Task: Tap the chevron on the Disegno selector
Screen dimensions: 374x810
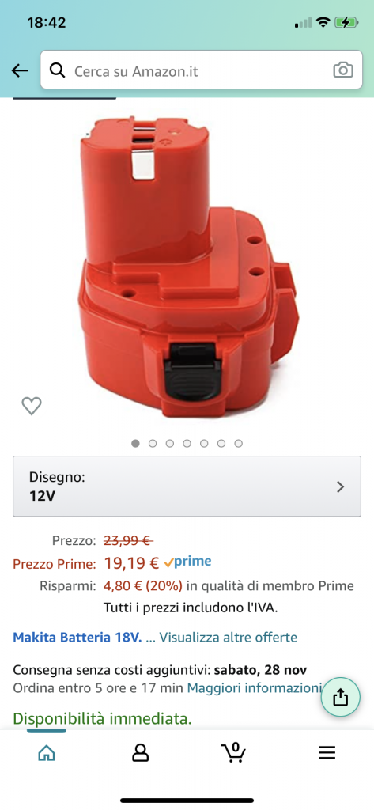Action: tap(341, 486)
